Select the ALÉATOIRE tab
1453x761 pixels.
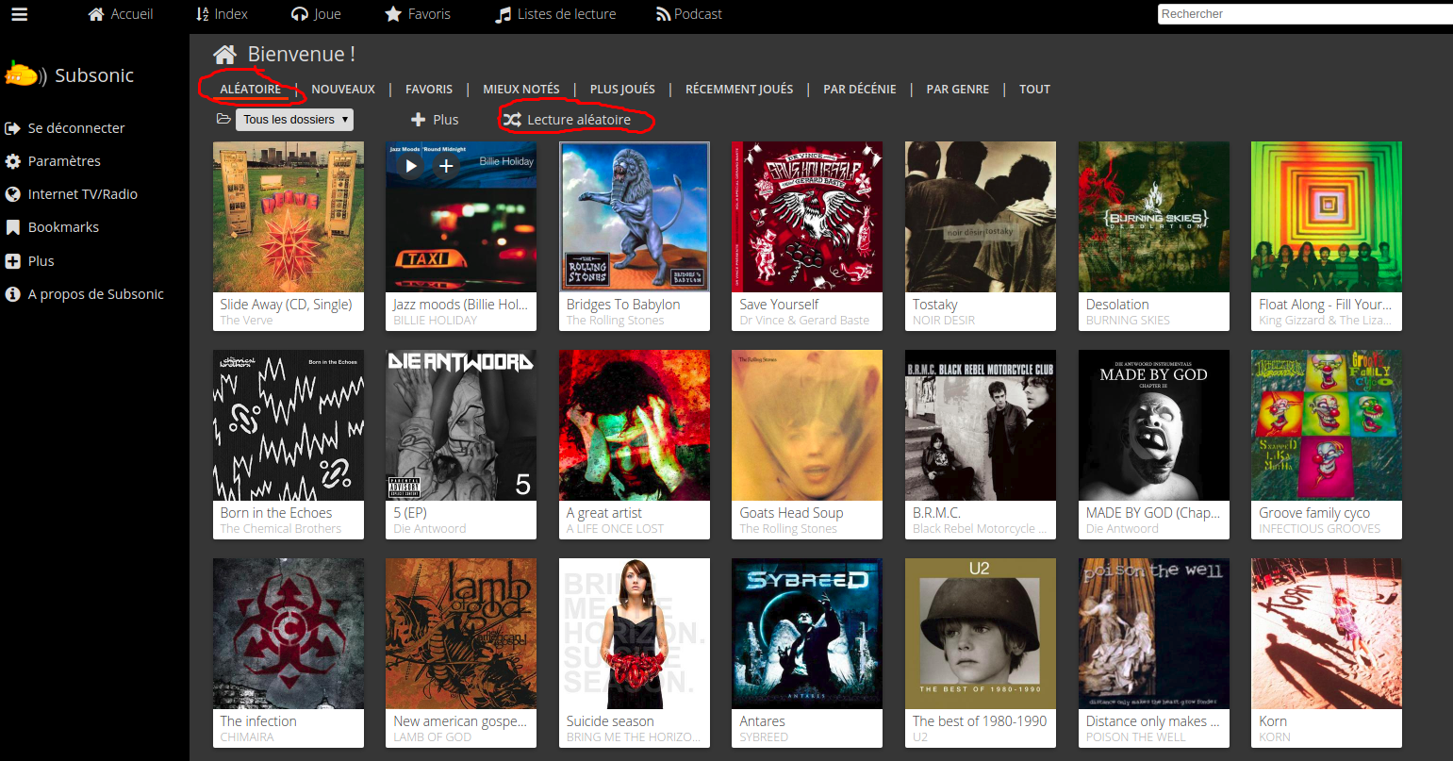point(251,90)
